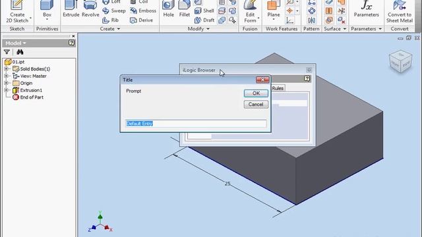Click the iLogic Browser title bar button
422x237 pixels.
point(309,70)
